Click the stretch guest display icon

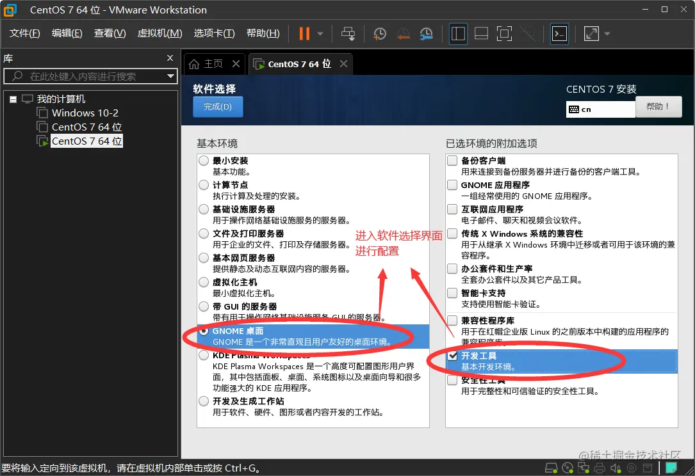591,34
